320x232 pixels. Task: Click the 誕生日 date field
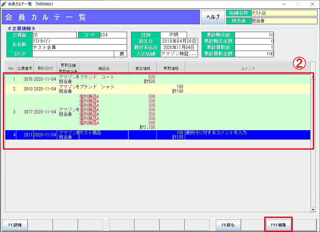179,41
